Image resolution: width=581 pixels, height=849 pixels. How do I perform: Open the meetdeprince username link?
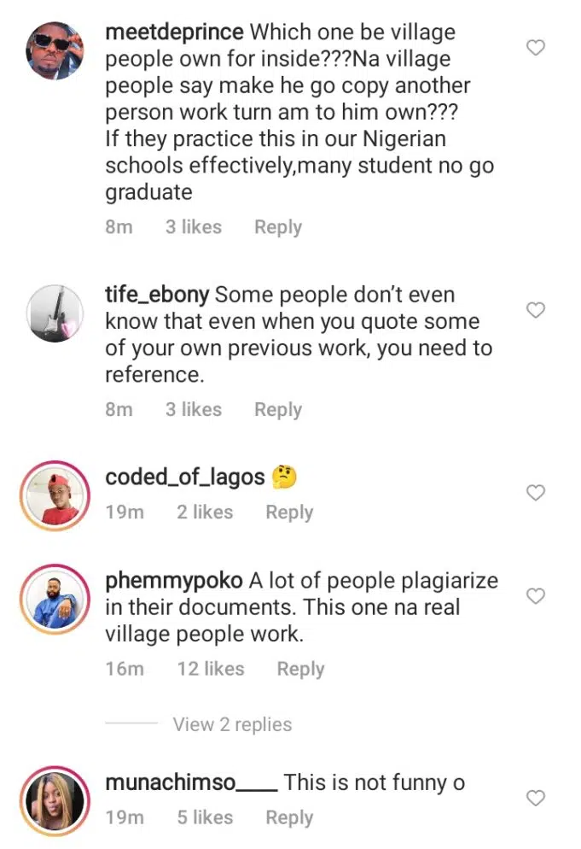(x=174, y=33)
